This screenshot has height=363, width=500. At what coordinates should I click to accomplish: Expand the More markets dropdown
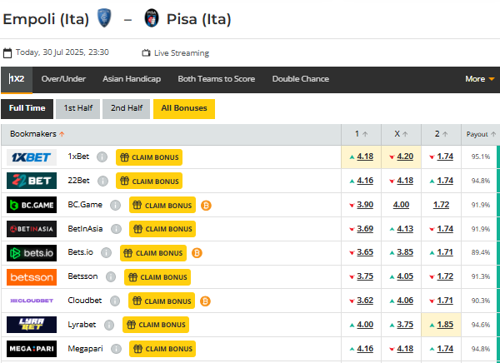[x=480, y=79]
